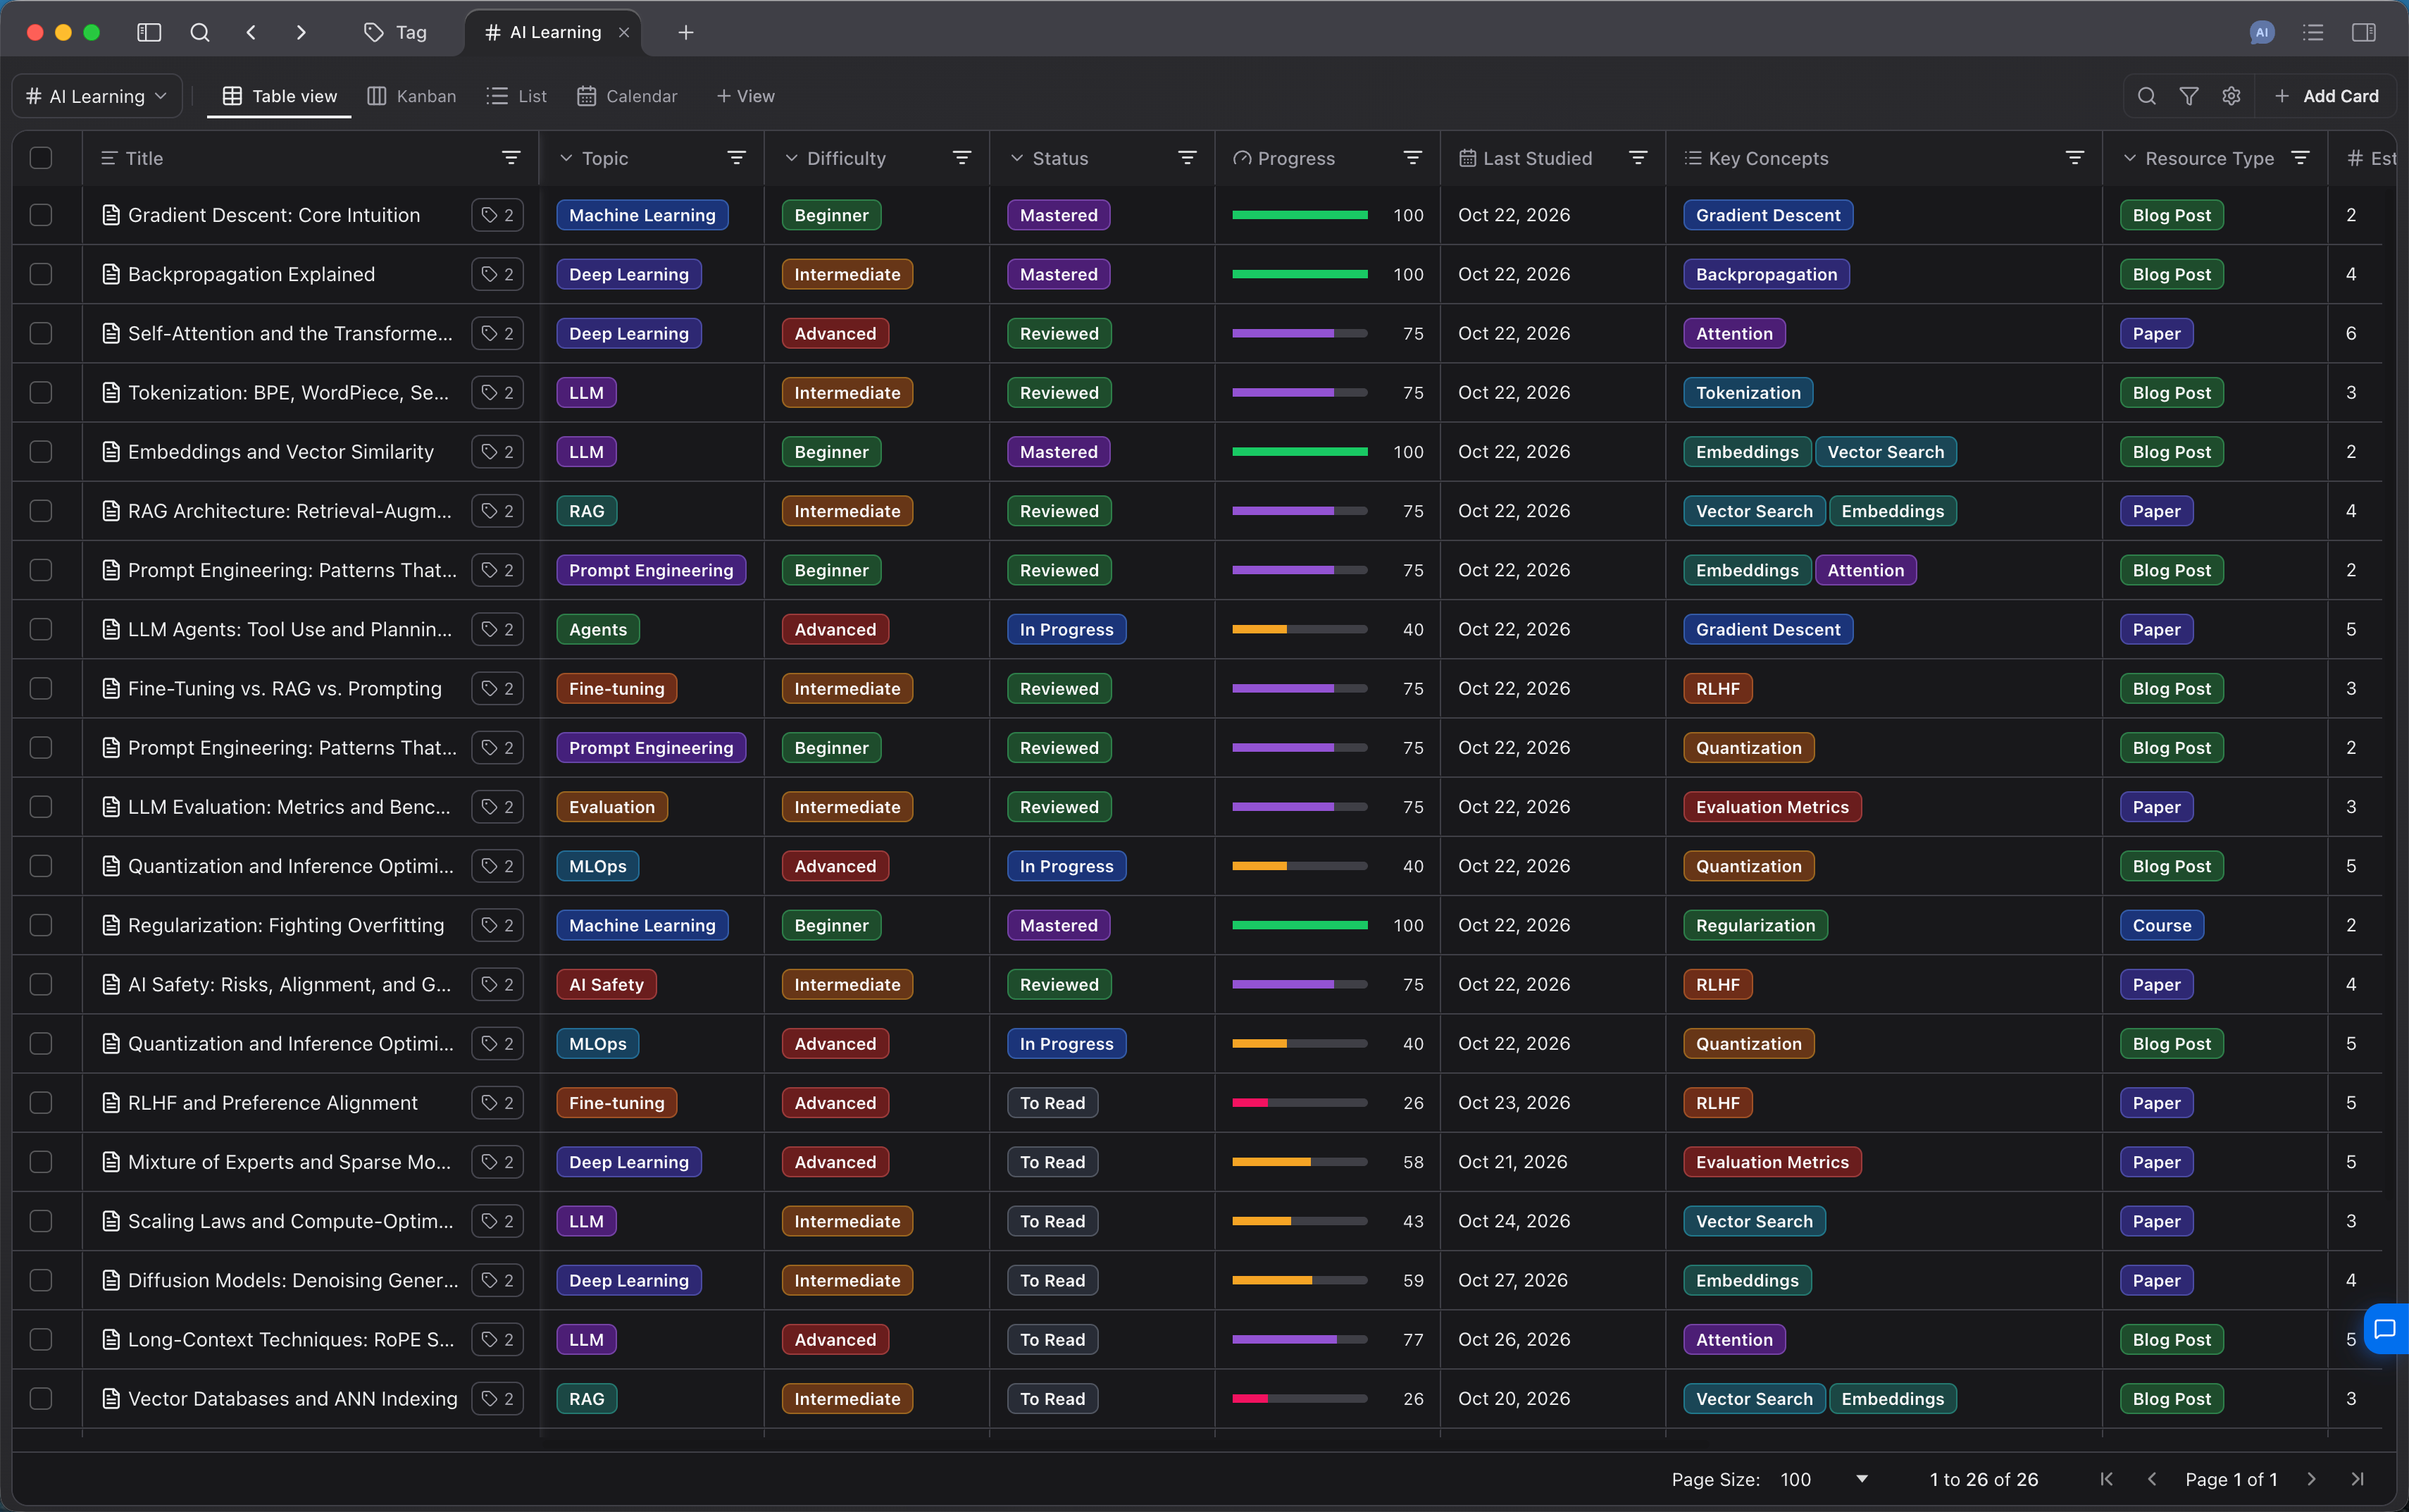Open the filter funnel icon
This screenshot has width=2409, height=1512.
pos(2189,96)
